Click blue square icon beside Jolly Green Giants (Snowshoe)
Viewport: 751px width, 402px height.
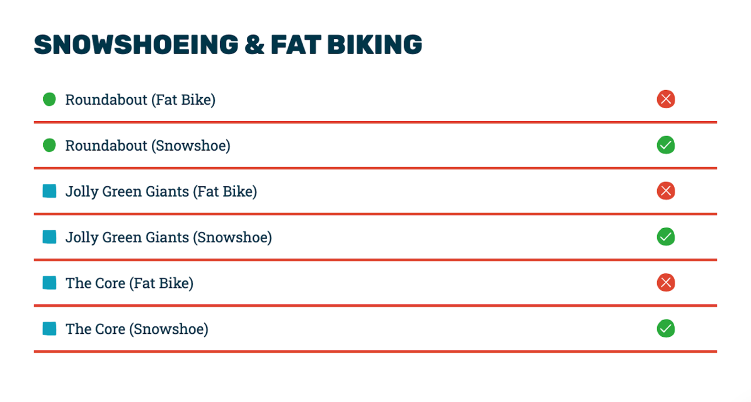49,237
